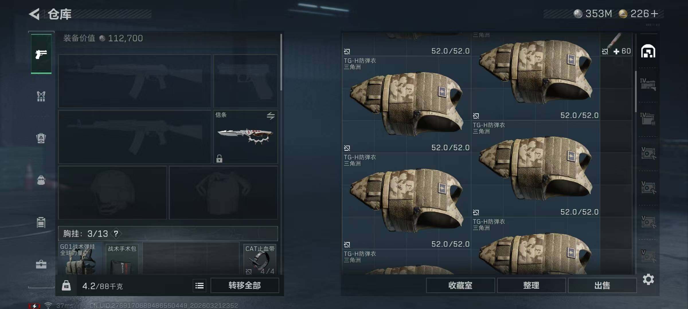This screenshot has height=309, width=688.
Task: Click the stash panel vertical scrollbar
Action: [636, 92]
